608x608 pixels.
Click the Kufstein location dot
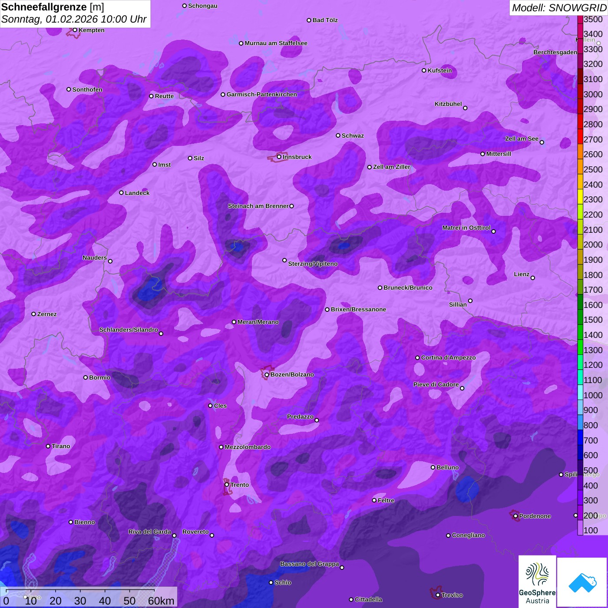[x=424, y=70]
